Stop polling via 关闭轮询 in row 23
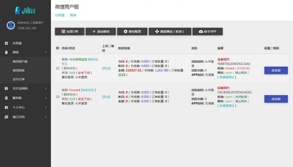Screen dimensions: 293x167 241,97
